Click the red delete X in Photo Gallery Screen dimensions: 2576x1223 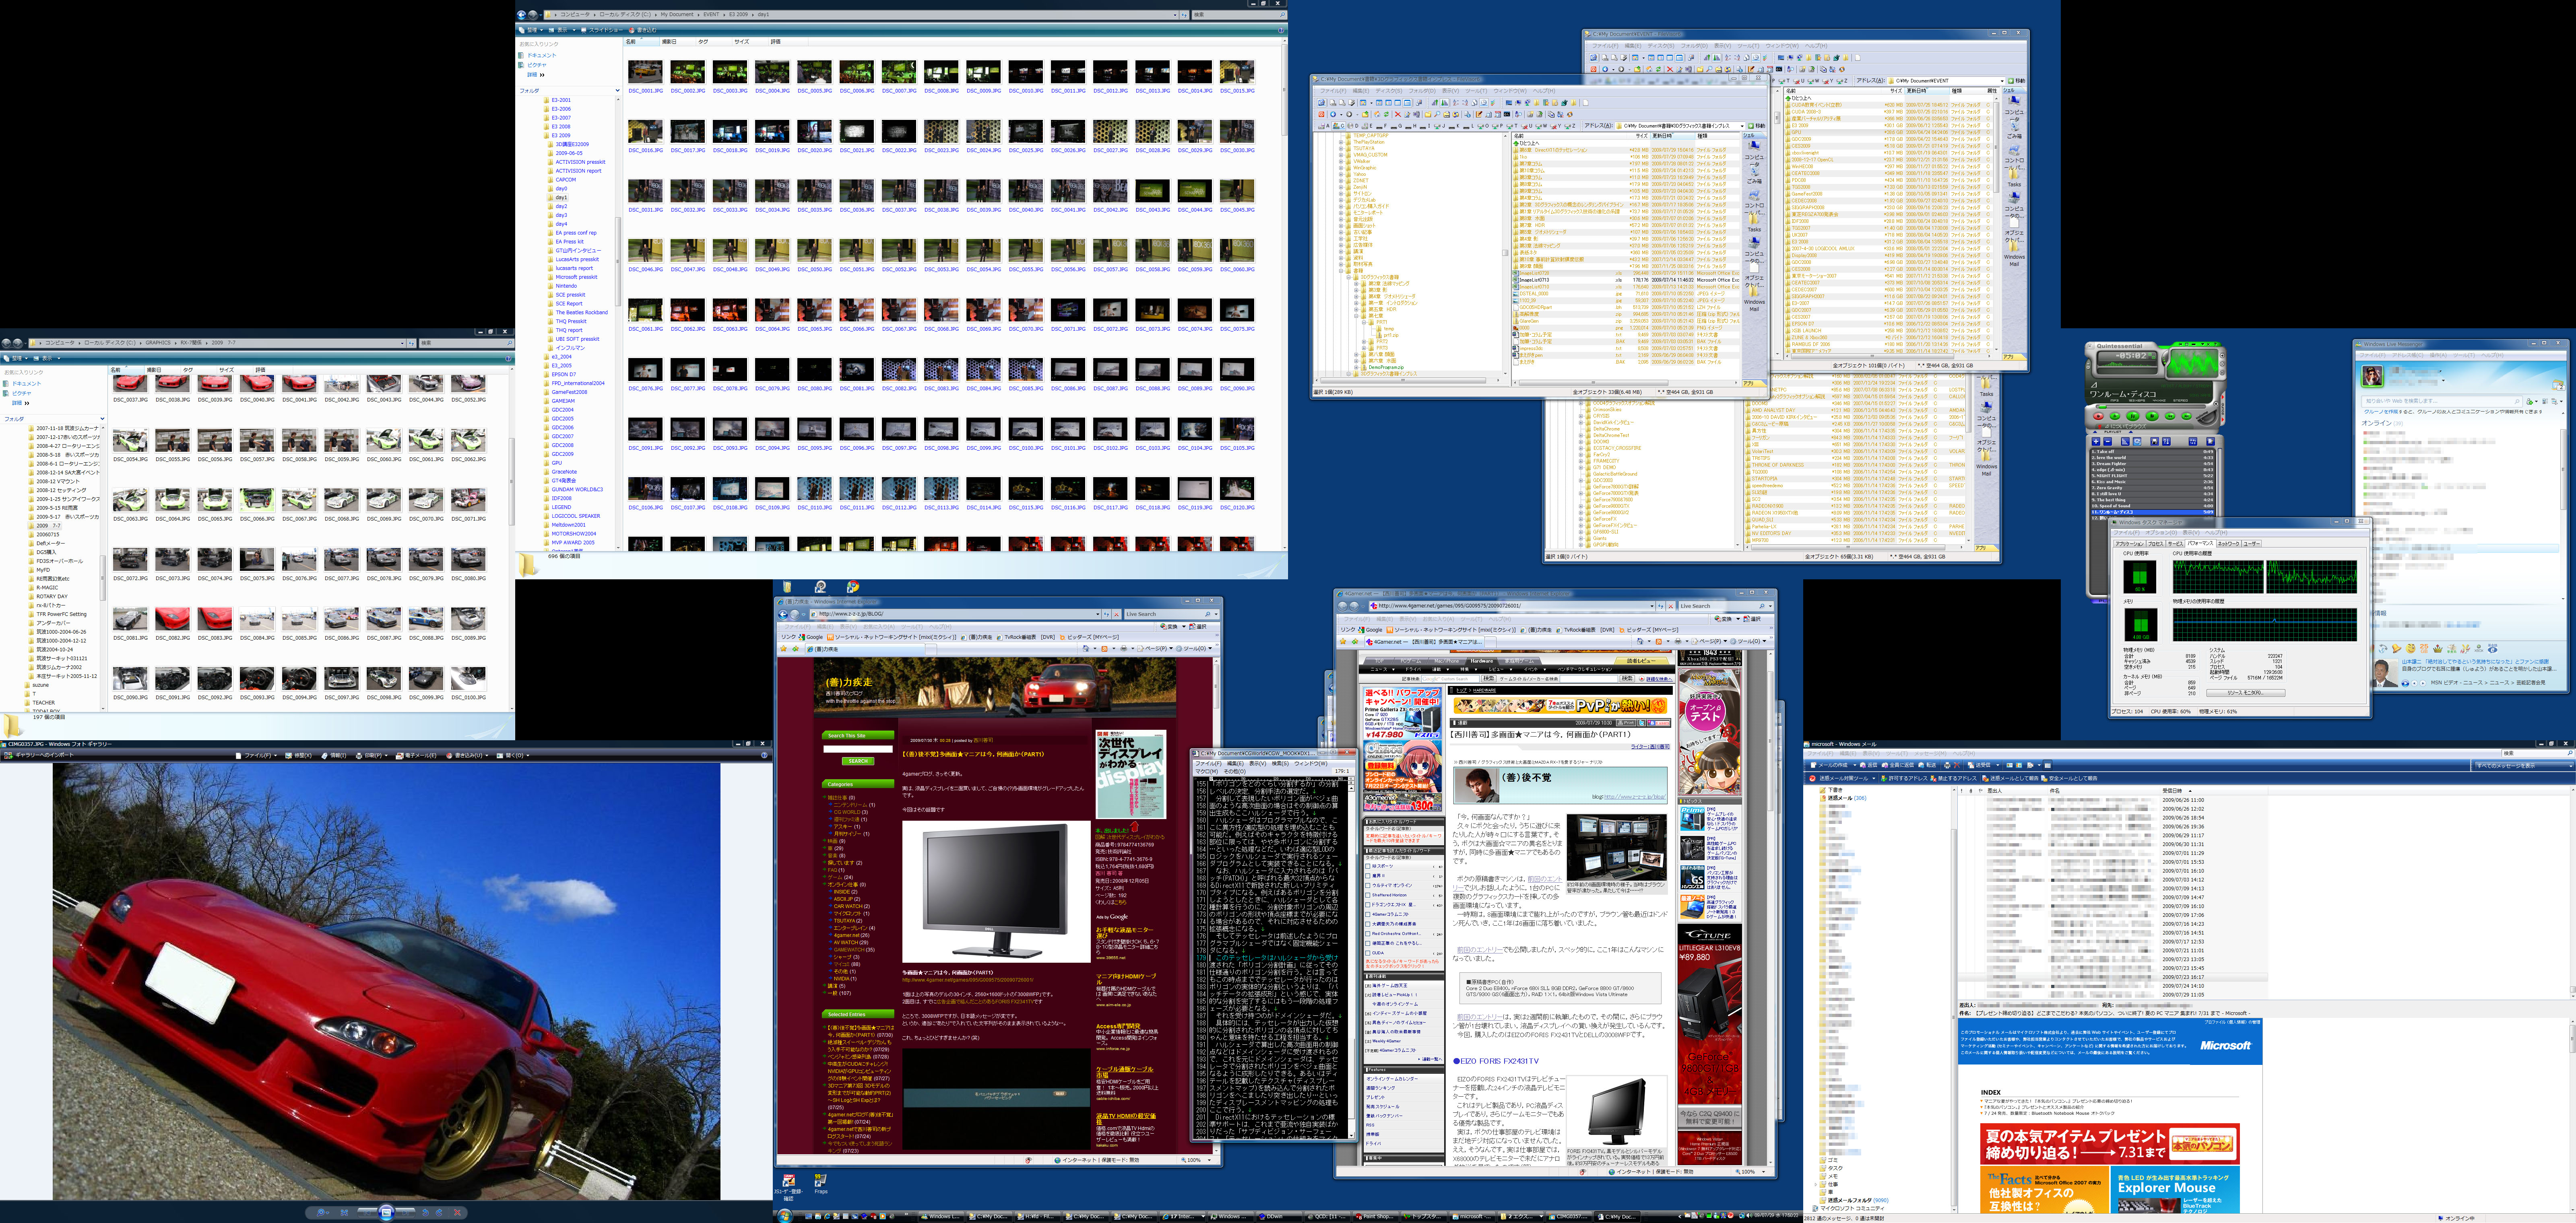[x=457, y=1212]
